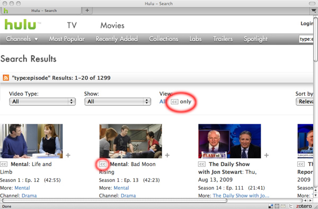The width and height of the screenshot is (318, 209).
Task: Toggle toolbar with window title bar pill button
Action: [312, 4]
